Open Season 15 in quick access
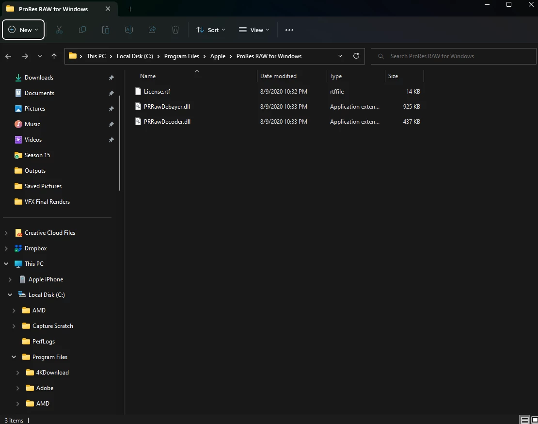Viewport: 538px width, 424px height. coord(37,155)
